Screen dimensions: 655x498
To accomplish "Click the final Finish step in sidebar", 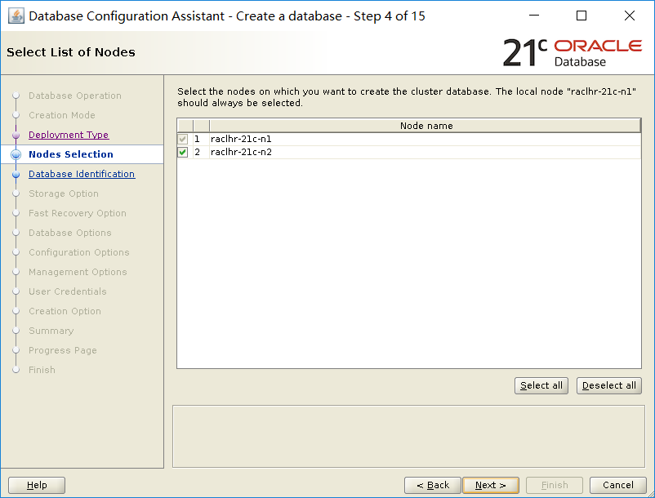I will coord(42,371).
